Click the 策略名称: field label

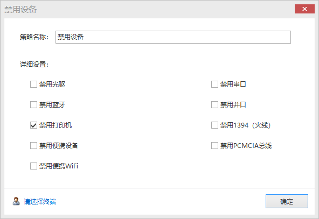coord(34,37)
